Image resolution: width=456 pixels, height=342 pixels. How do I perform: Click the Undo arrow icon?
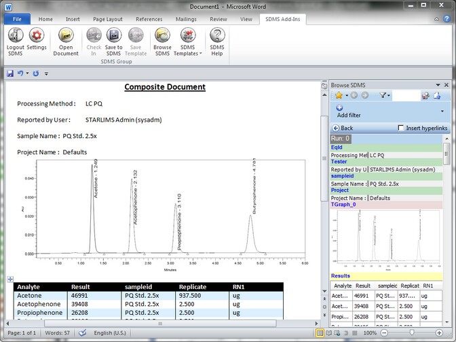click(20, 73)
